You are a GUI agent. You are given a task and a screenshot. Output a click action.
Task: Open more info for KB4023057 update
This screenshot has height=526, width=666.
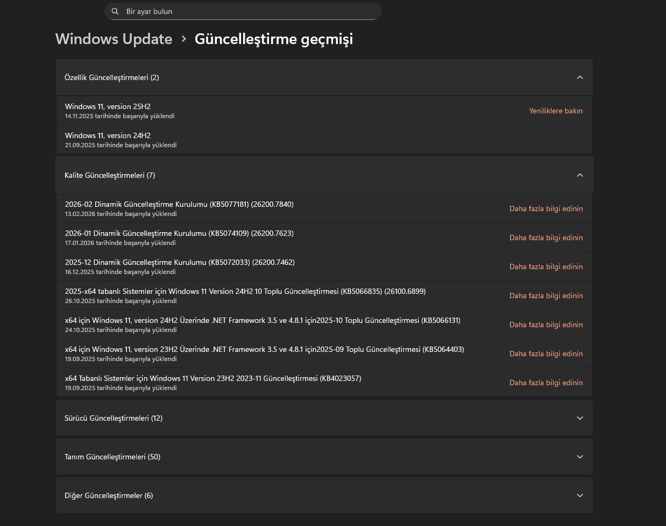(x=546, y=383)
